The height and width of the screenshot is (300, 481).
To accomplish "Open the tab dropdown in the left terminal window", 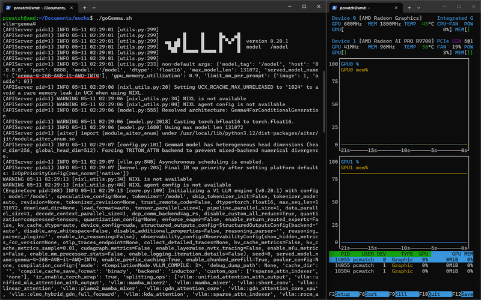I will coord(94,8).
